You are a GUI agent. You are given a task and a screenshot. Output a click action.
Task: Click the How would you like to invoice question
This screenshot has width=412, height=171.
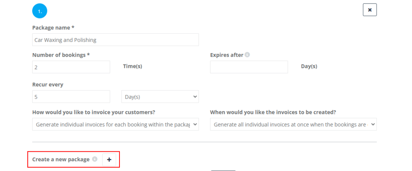click(93, 112)
